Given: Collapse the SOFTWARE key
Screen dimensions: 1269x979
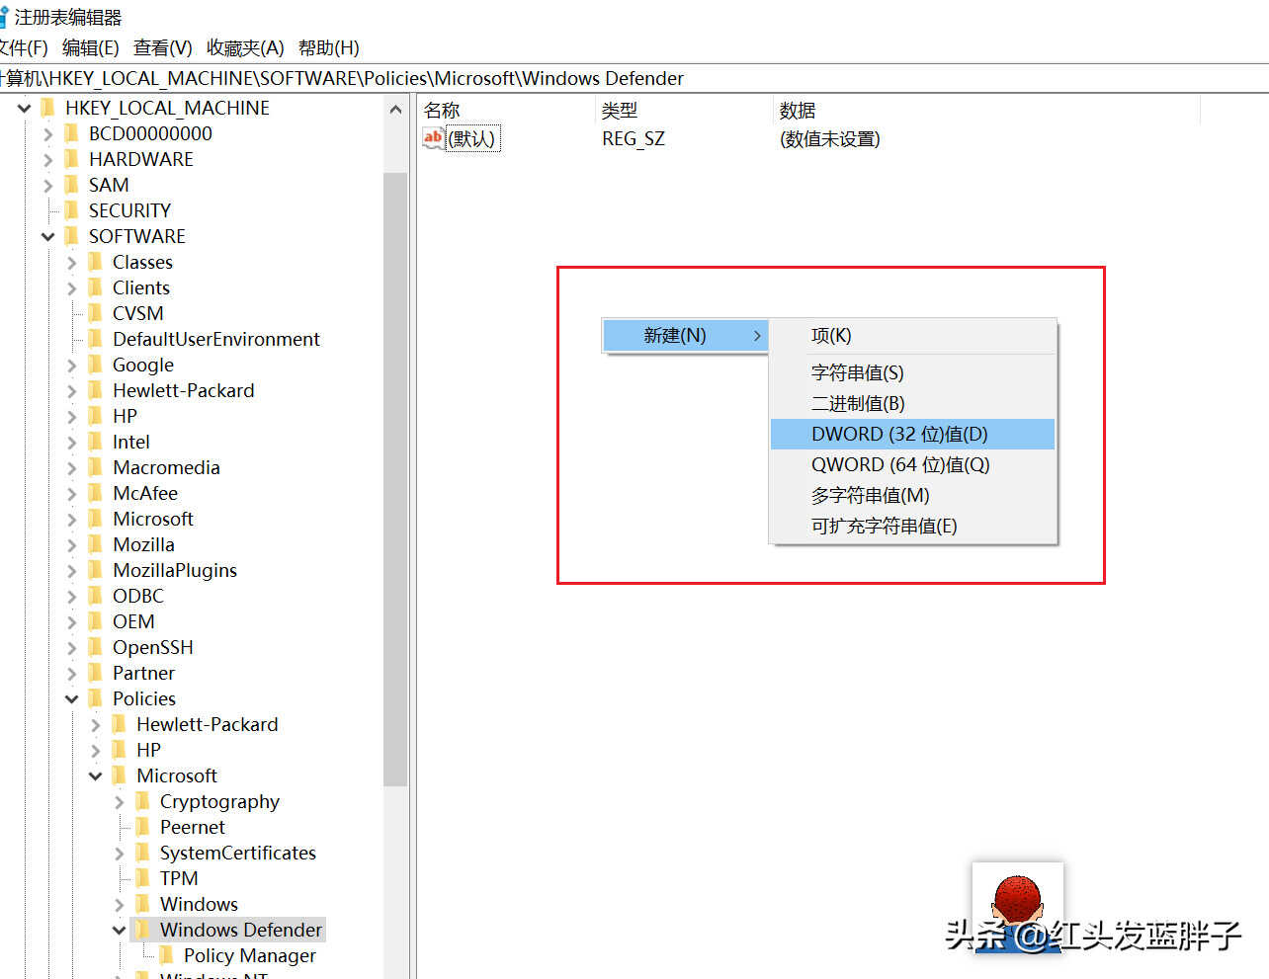Looking at the screenshot, I should click(47, 236).
